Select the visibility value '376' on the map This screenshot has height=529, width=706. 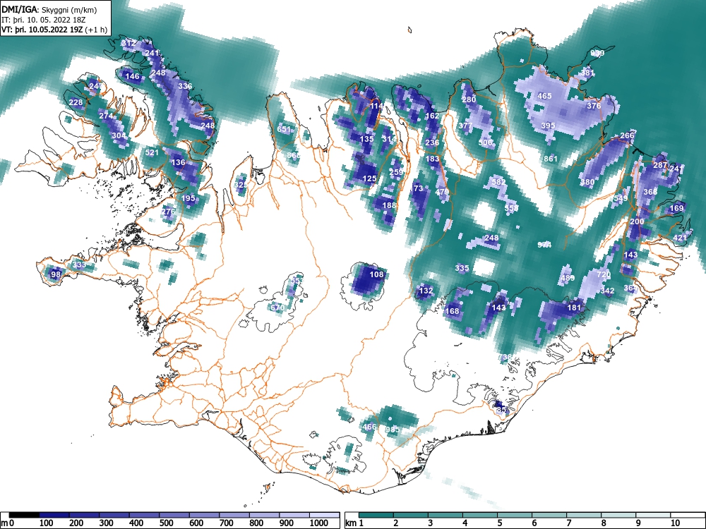pyautogui.click(x=594, y=106)
